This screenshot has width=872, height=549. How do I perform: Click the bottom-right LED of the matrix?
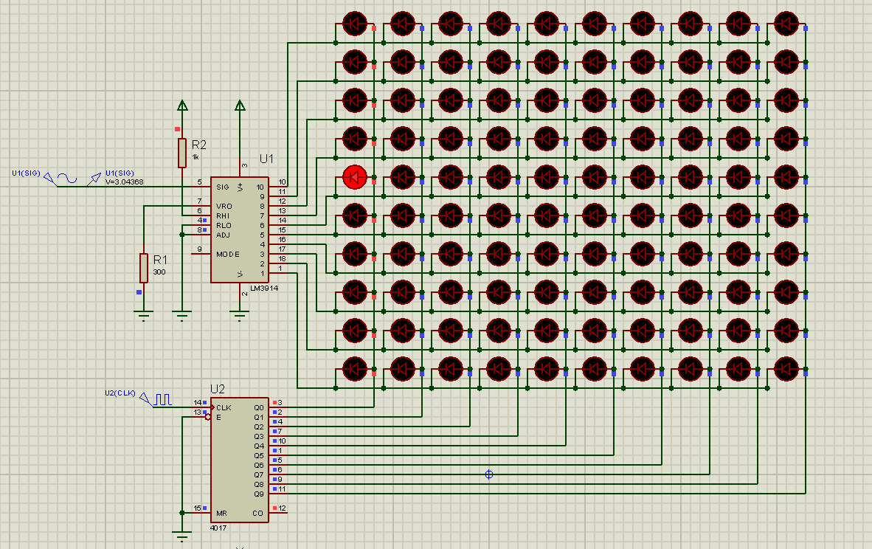pos(786,369)
